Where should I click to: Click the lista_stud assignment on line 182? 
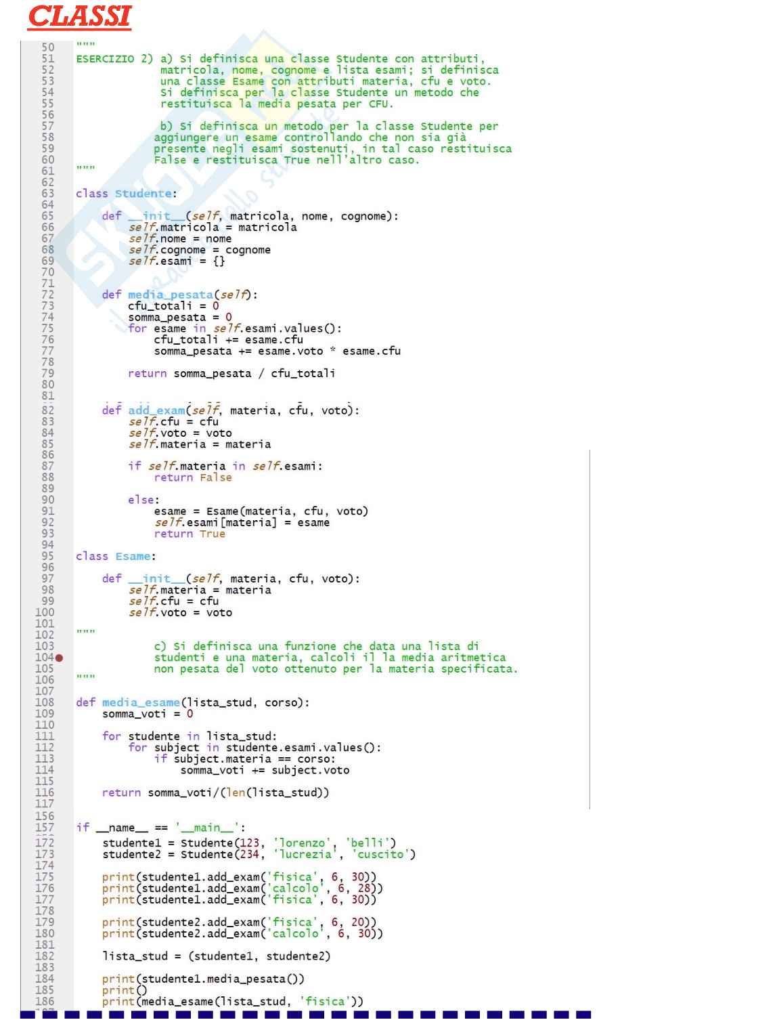tap(216, 956)
